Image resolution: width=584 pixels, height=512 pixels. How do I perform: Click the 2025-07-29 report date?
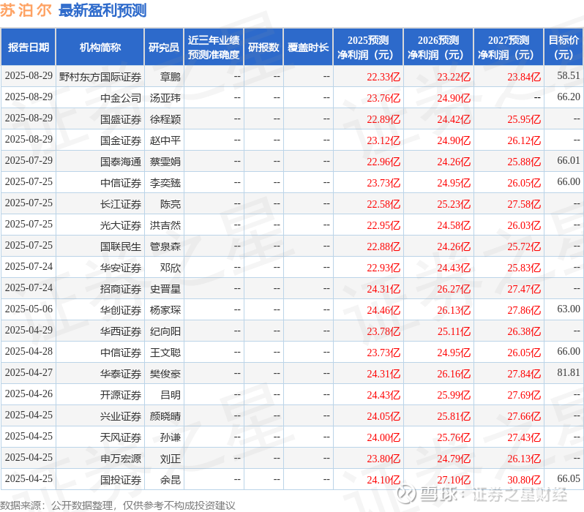pos(29,160)
